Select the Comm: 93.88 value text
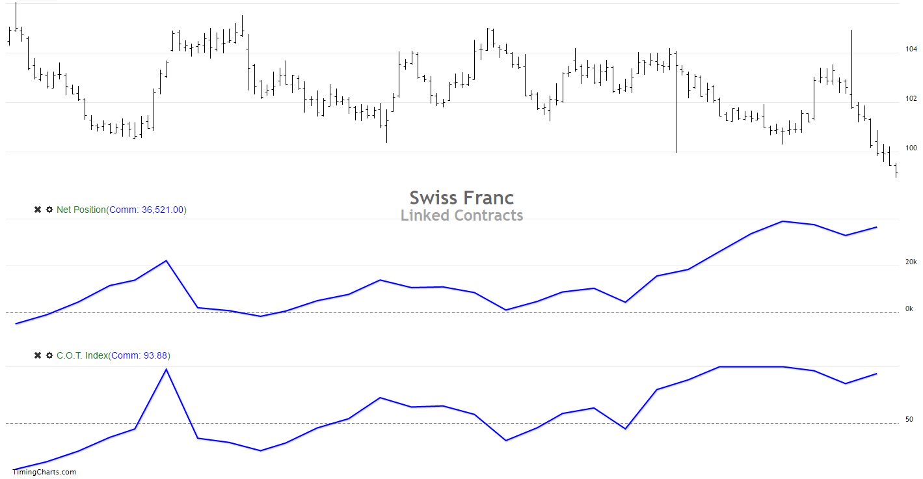Screen dimensions: 923x479 [x=139, y=355]
